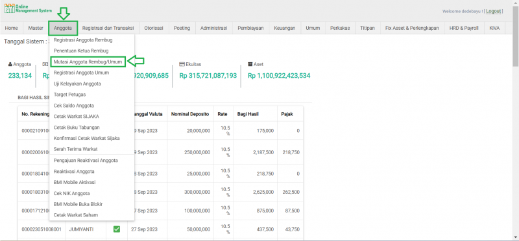Click bagi hasil 437,500
The image size is (519, 241).
pos(265,229)
